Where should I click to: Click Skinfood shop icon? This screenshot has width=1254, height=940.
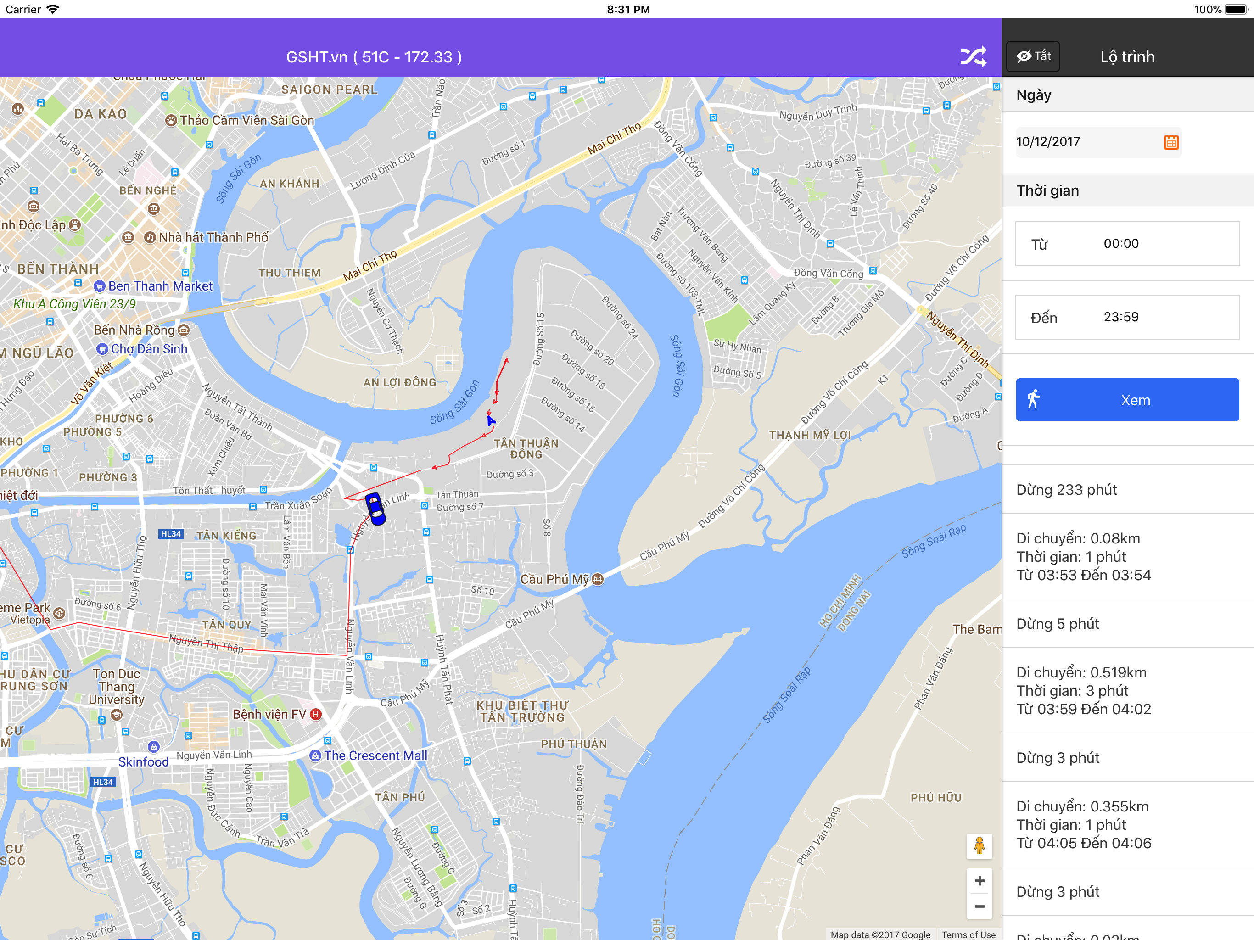[153, 747]
